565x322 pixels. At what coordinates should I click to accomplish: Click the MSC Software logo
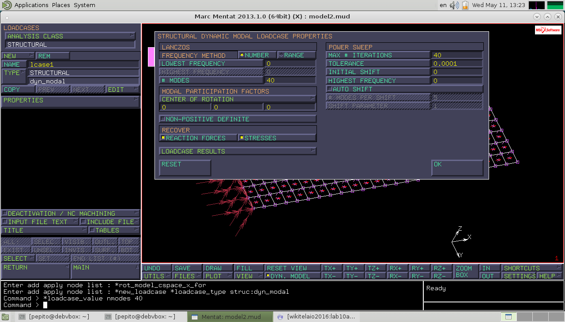[548, 30]
